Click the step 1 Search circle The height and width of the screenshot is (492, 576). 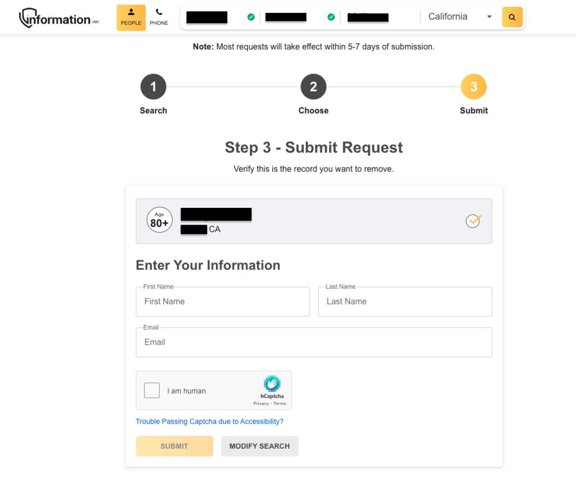click(153, 86)
